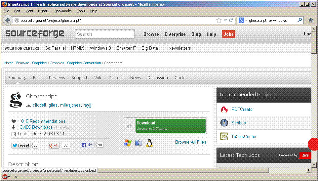Open the Code tab

(180, 77)
